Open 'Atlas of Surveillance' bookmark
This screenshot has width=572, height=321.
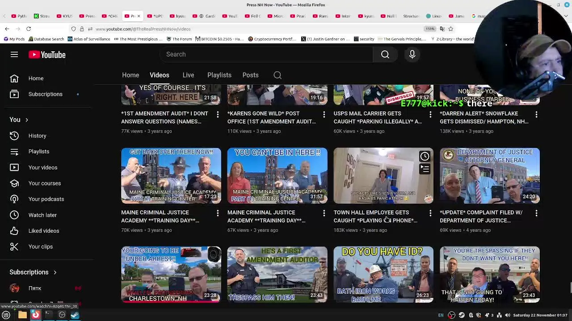click(89, 39)
